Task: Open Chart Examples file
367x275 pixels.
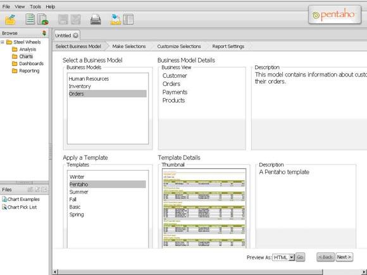Action: (23, 199)
